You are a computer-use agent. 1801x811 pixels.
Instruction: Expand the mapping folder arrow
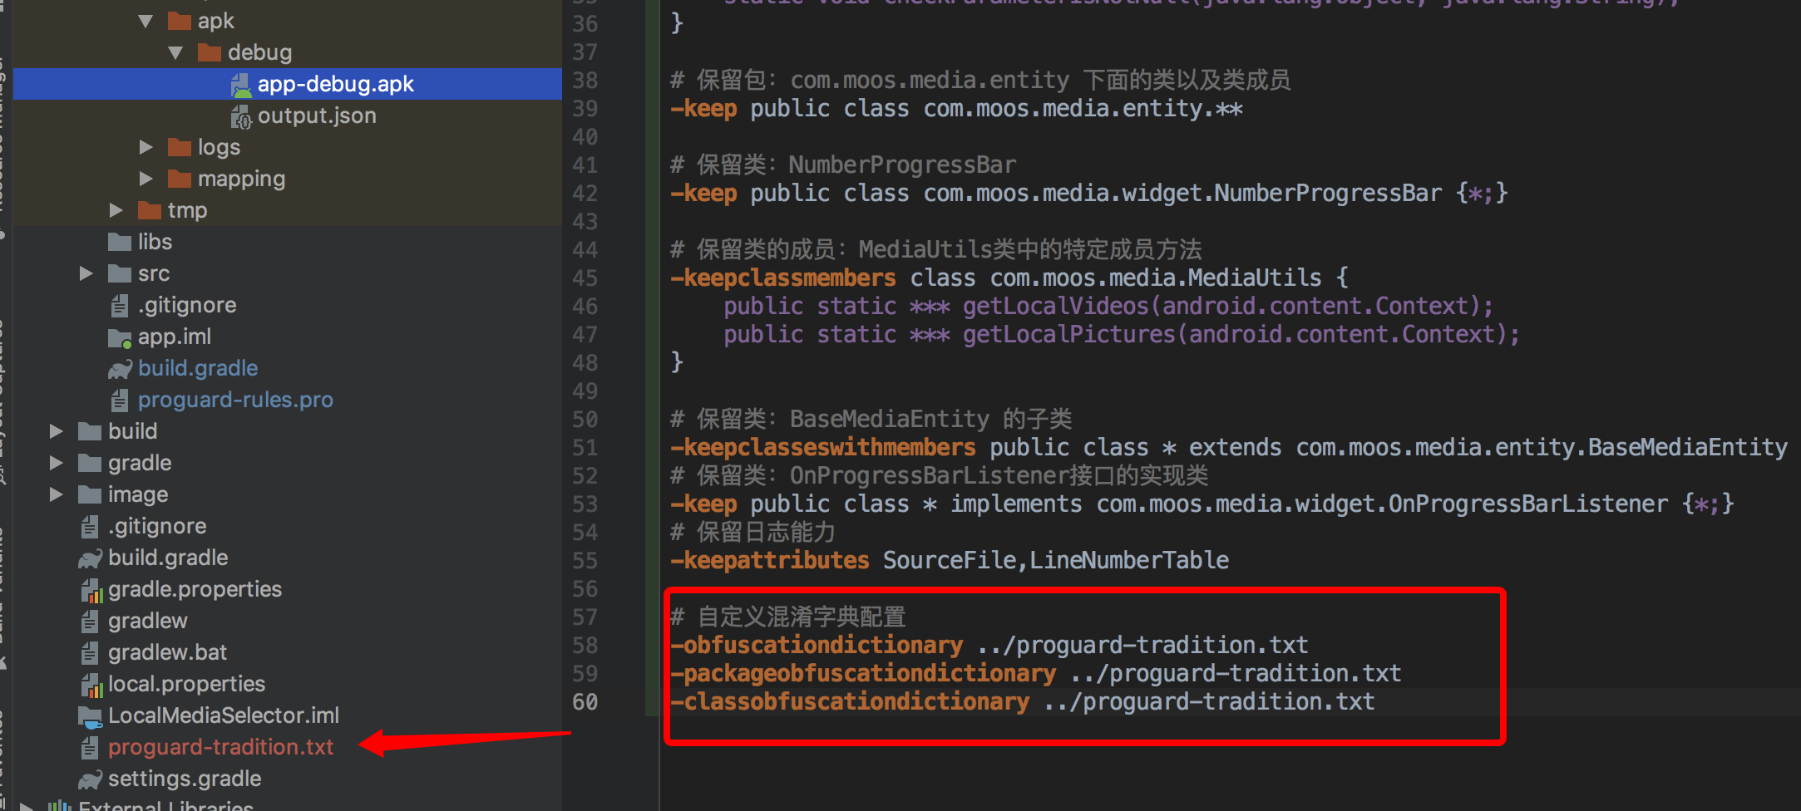click(x=146, y=179)
